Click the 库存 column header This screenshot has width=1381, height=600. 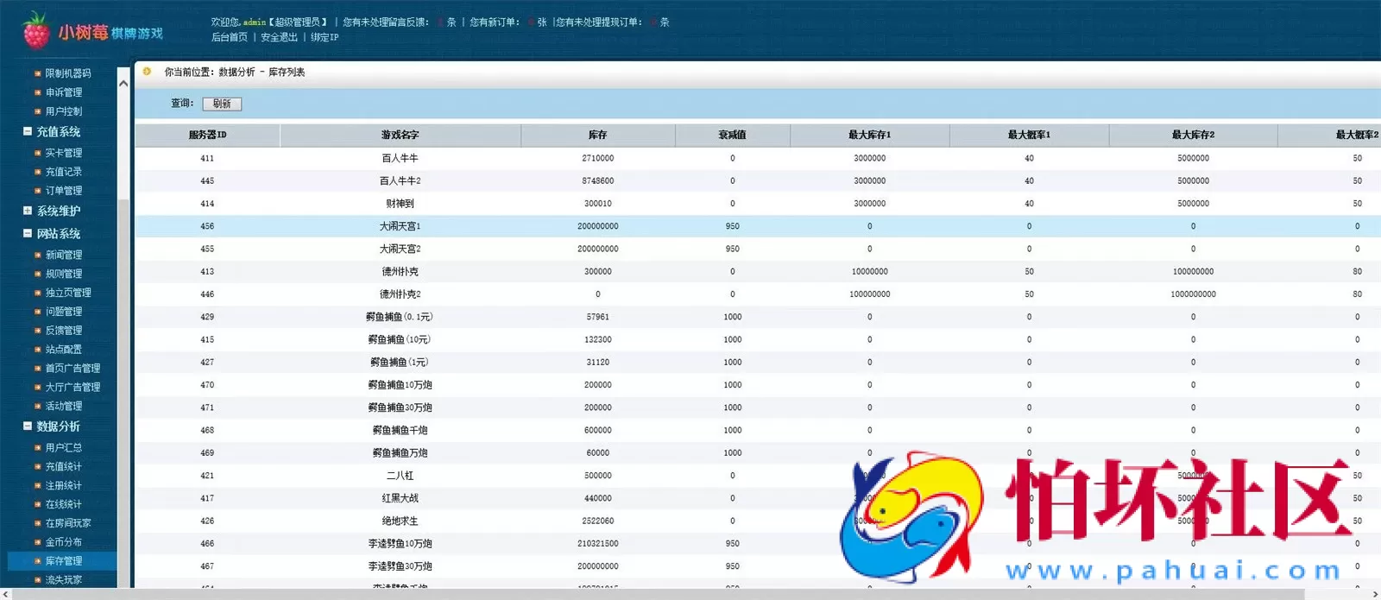(x=597, y=135)
